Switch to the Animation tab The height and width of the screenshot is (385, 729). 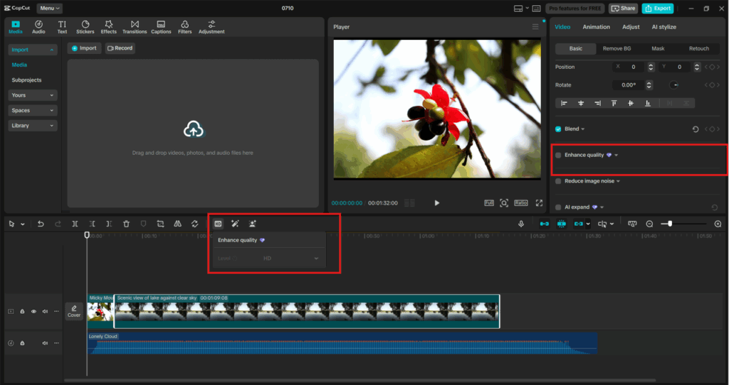596,27
